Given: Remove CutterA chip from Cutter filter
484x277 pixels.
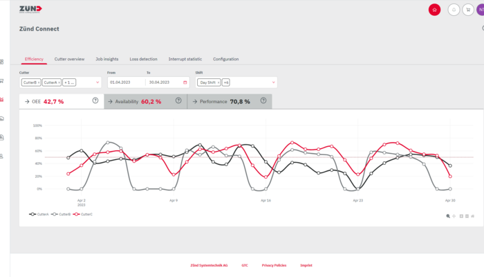Looking at the screenshot, I should 59,82.
